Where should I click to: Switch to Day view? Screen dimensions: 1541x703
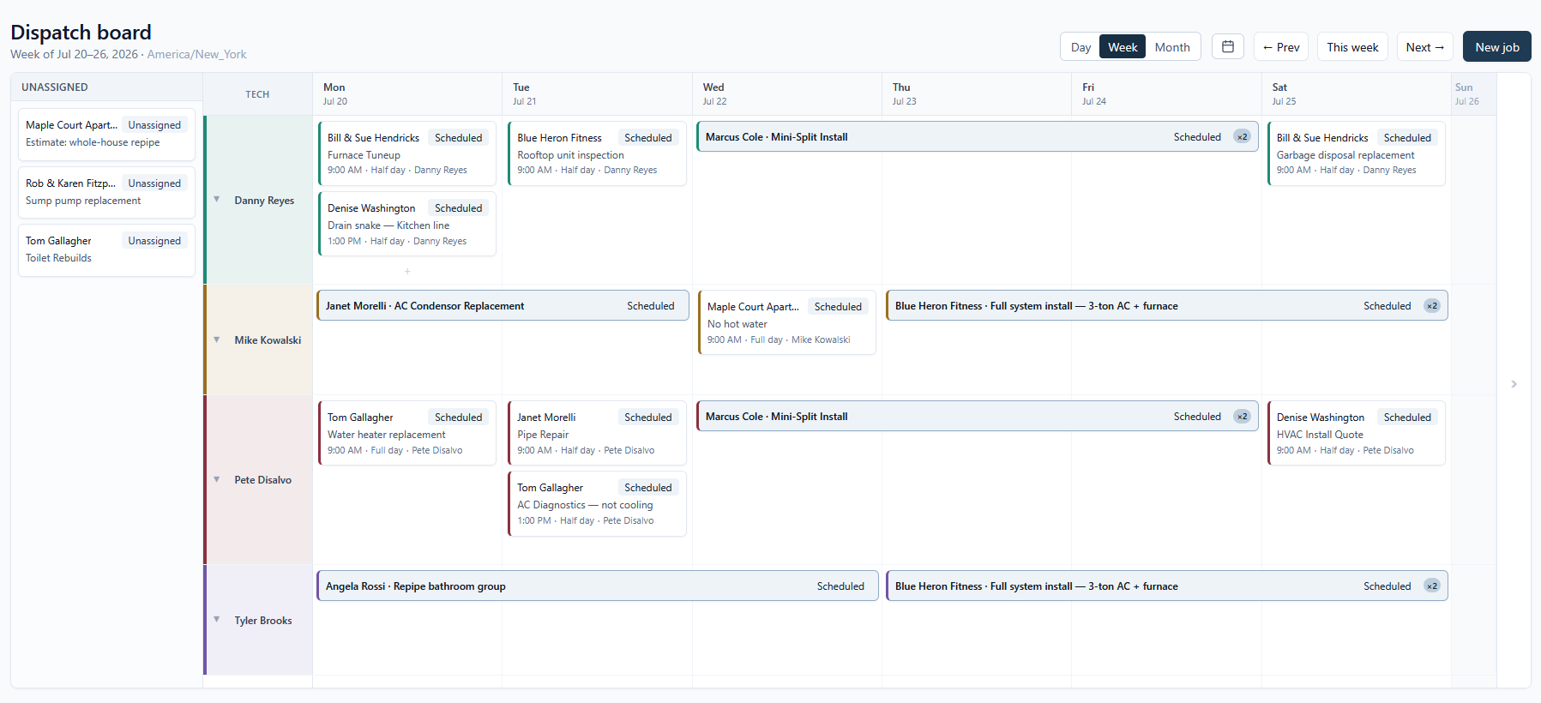pyautogui.click(x=1081, y=47)
